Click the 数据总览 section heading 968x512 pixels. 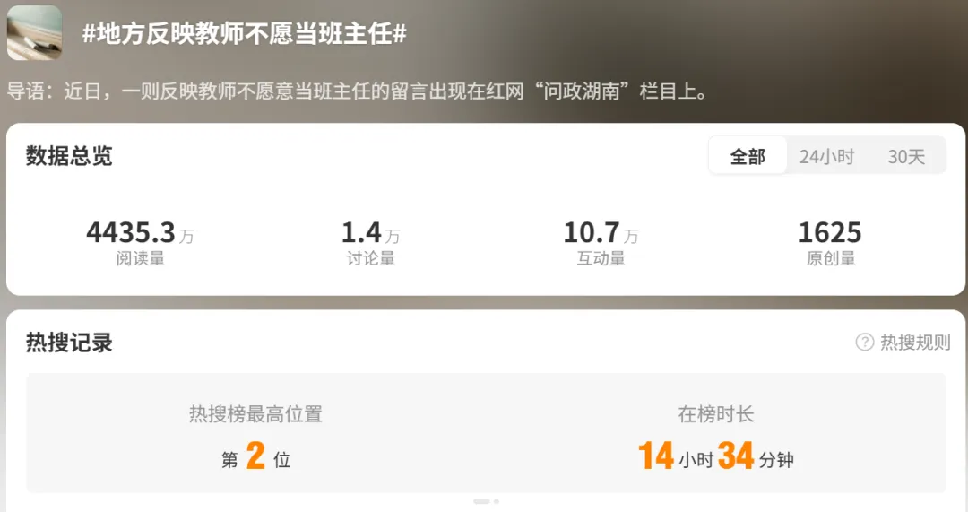[69, 156]
